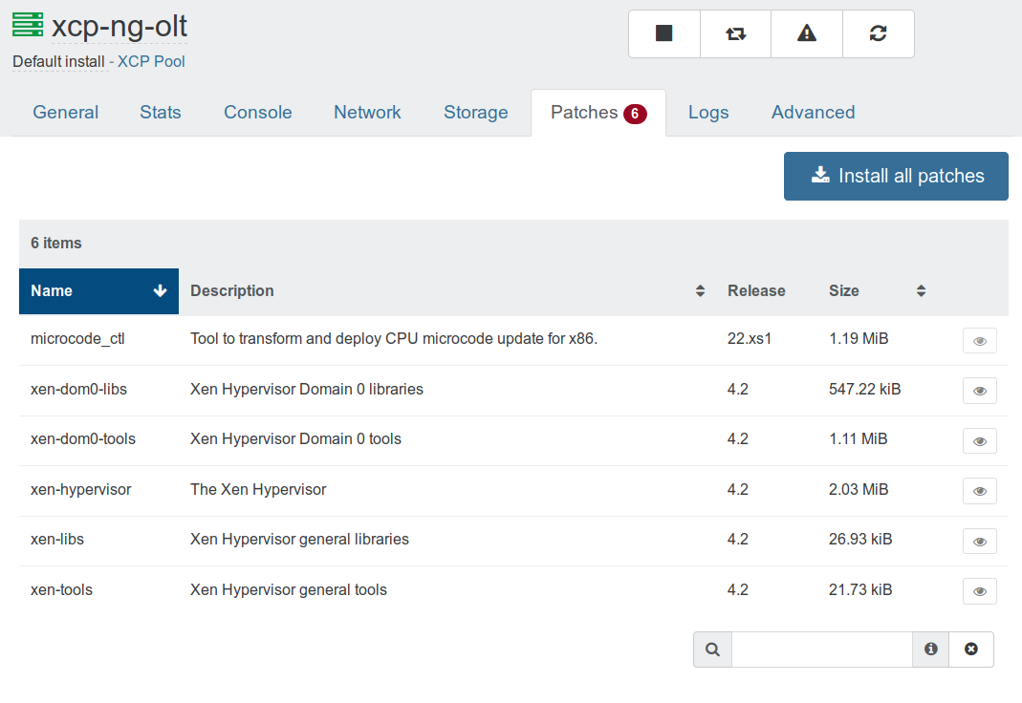The height and width of the screenshot is (703, 1022).
Task: Edit the host name xcp-ng-olt
Action: (120, 27)
